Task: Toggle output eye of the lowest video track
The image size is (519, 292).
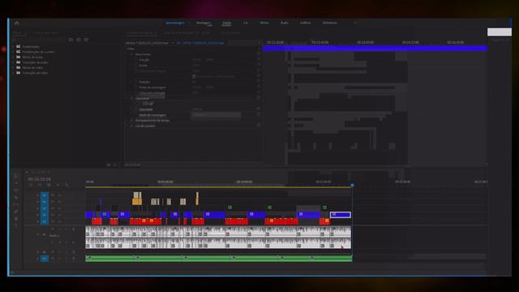Action: tap(59, 221)
